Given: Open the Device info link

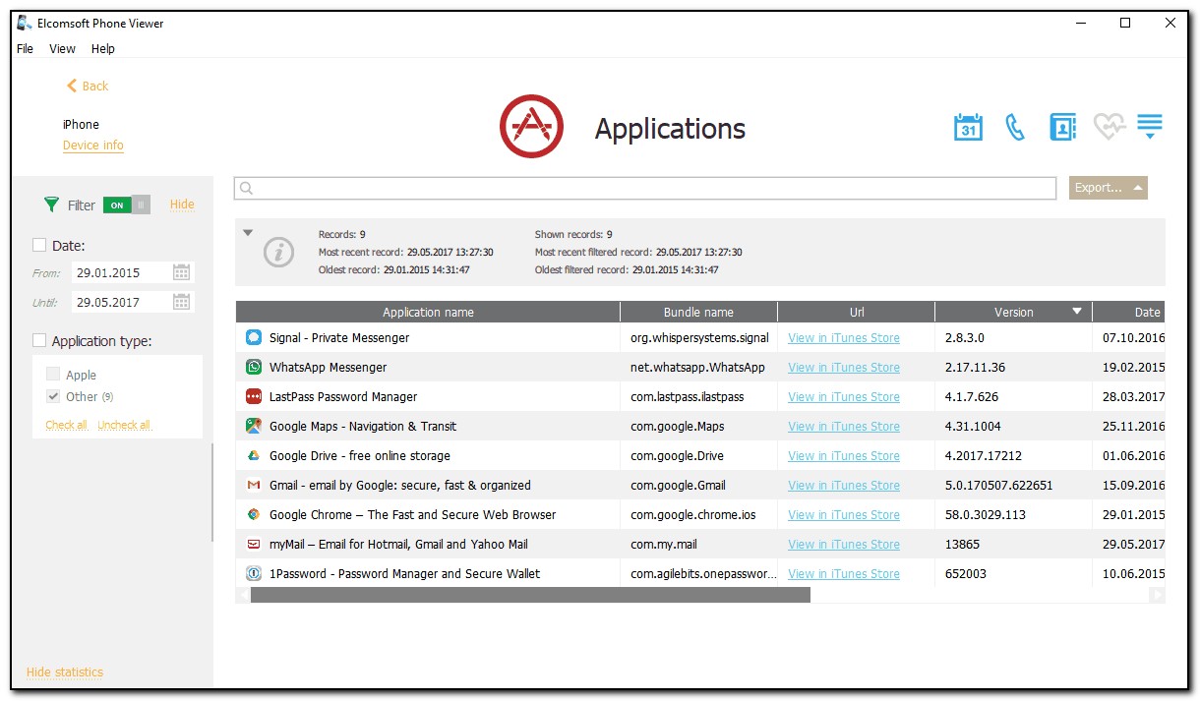Looking at the screenshot, I should pos(92,146).
